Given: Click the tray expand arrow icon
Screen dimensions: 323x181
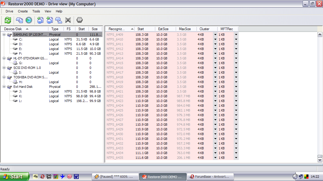Looking at the screenshot, I should coord(295,177).
